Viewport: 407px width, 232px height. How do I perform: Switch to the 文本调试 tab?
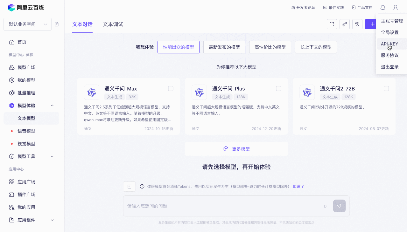113,24
